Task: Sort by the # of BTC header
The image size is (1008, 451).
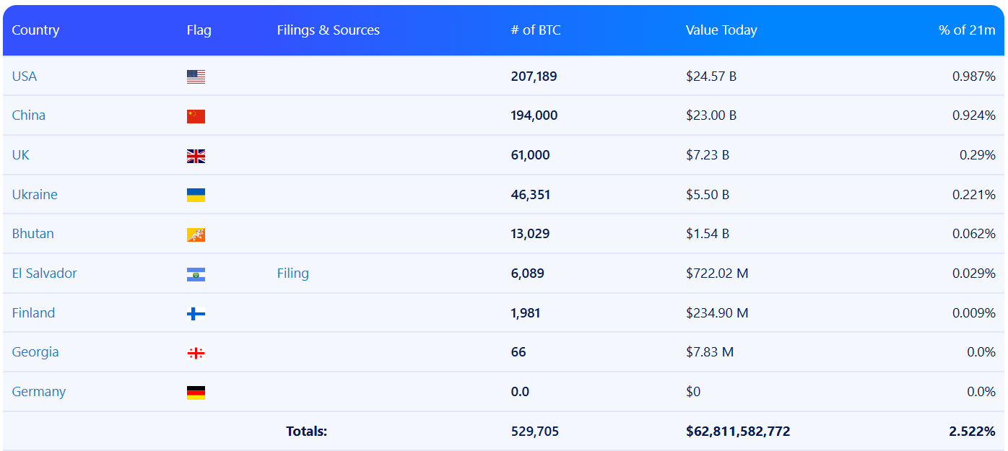Action: tap(535, 30)
